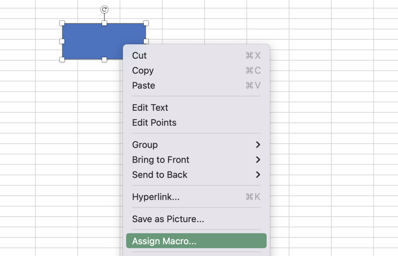Click the right-middle resize handle of the shape
This screenshot has width=398, height=256.
[146, 41]
